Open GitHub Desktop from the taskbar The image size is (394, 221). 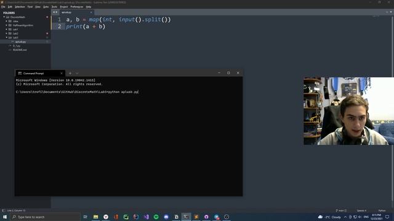(206, 217)
